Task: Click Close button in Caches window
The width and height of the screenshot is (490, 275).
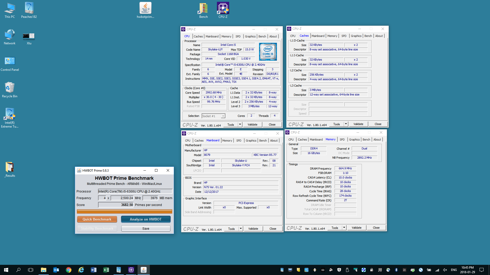Action: pyautogui.click(x=378, y=124)
